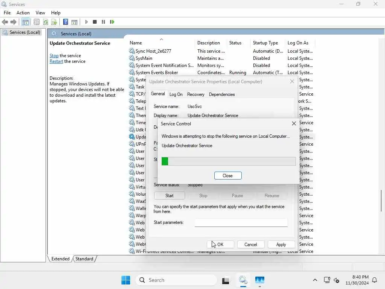Select SysMain service gear icon
385x289 pixels.
132,58
